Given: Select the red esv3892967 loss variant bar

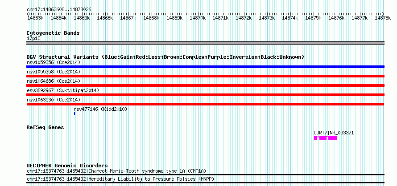Looking at the screenshot, I should [x=205, y=95].
